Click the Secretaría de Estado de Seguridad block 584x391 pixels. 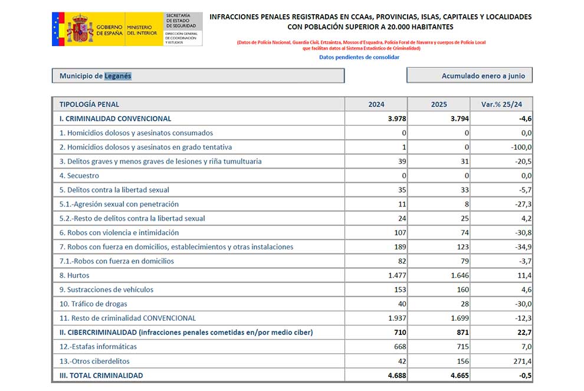point(182,29)
